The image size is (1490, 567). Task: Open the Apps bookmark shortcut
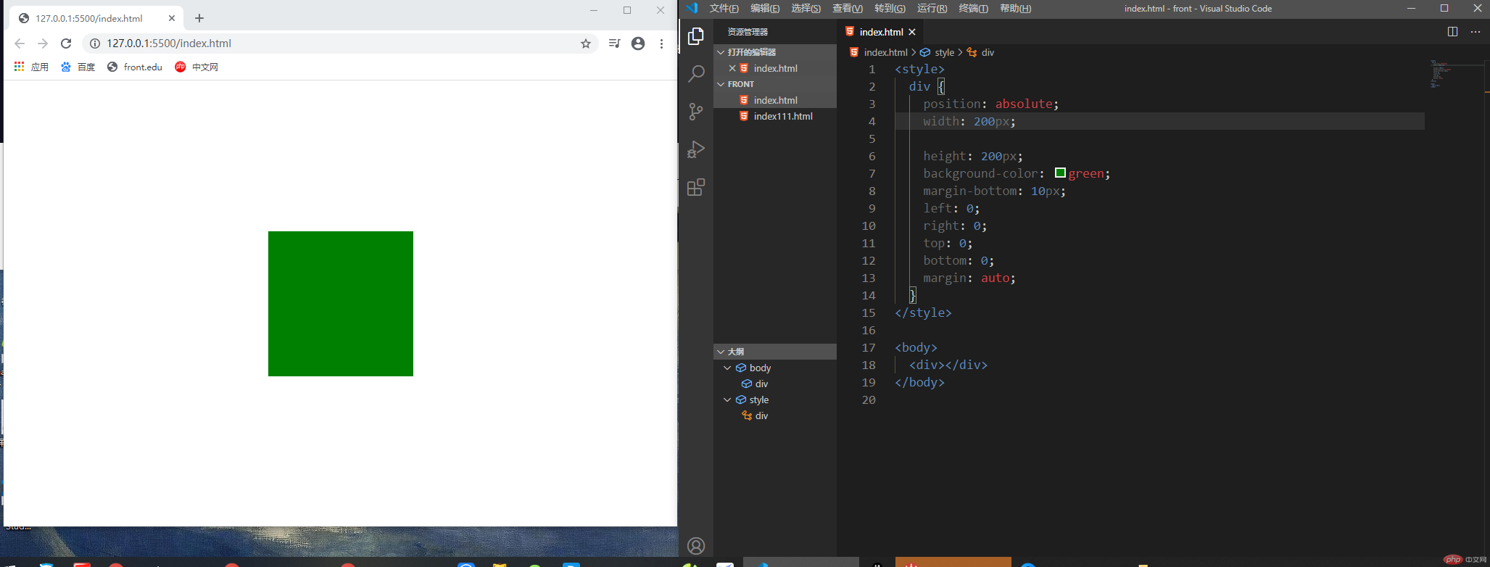(31, 67)
